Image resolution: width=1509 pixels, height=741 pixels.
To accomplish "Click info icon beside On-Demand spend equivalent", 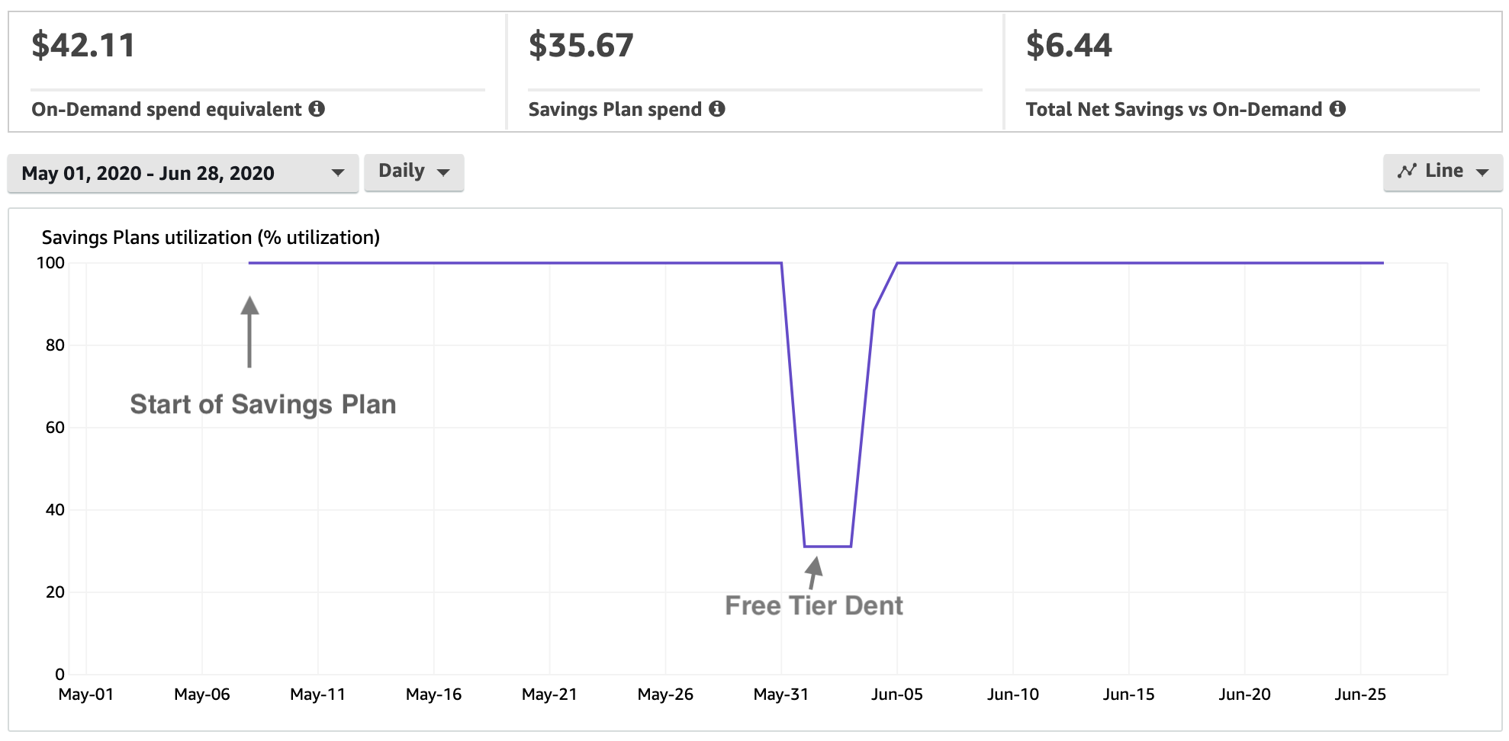I will pos(317,109).
